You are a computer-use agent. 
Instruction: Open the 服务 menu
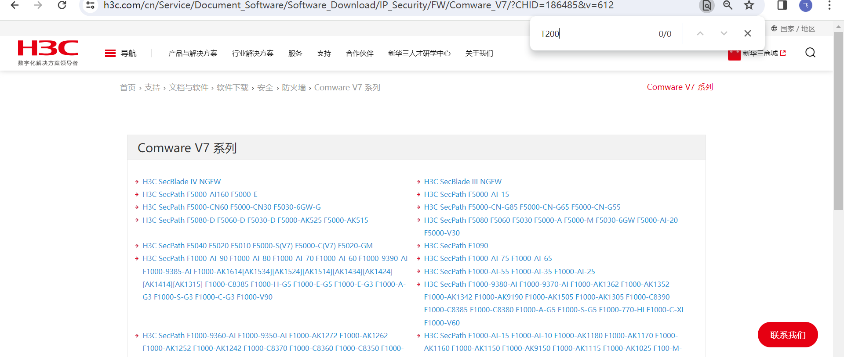295,54
